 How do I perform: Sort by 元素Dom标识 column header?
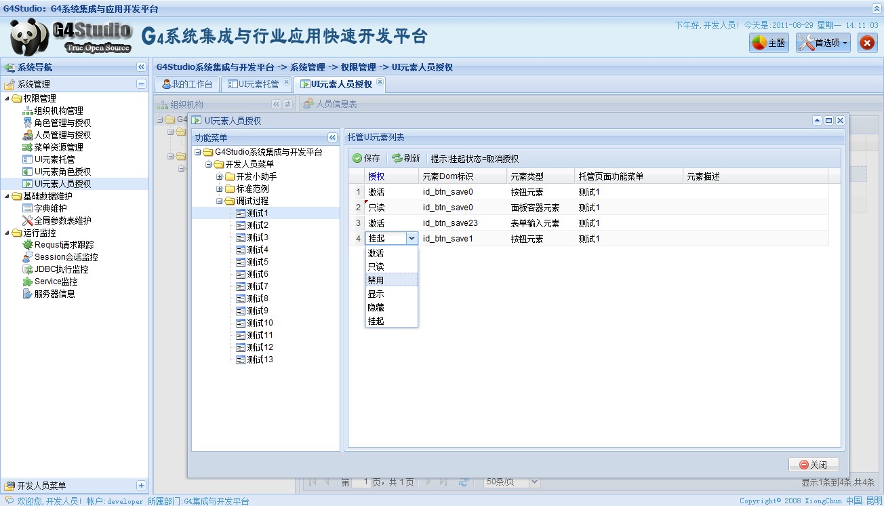click(x=463, y=176)
